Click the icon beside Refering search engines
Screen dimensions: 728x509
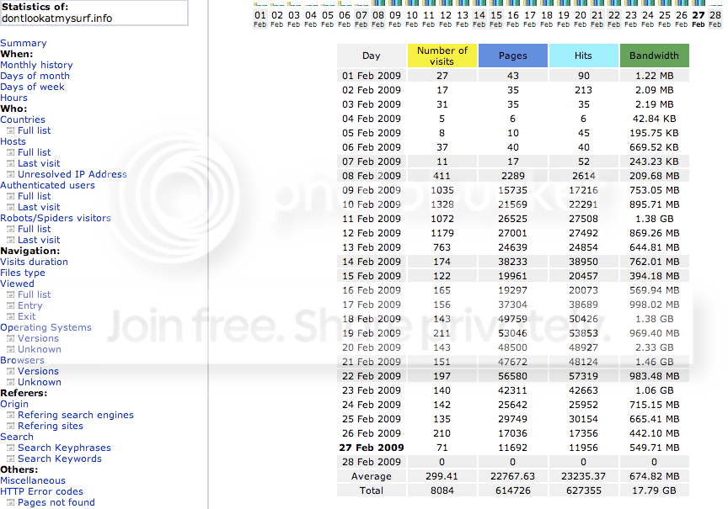click(11, 415)
